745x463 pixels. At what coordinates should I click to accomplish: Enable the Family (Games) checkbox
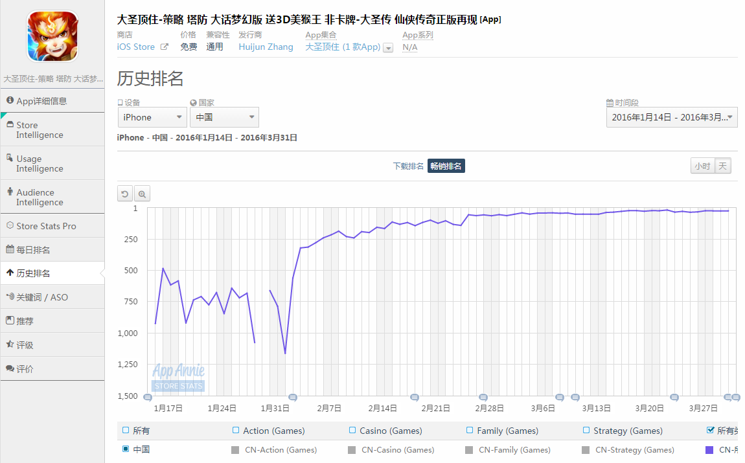click(x=470, y=430)
